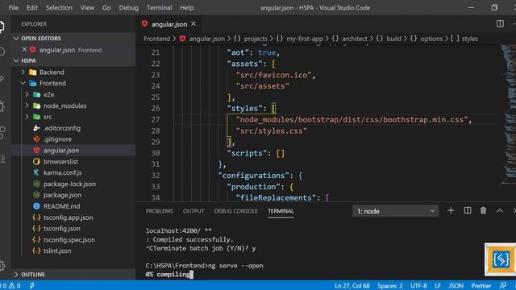Open the .editorconfig file
The height and width of the screenshot is (290, 516).
pyautogui.click(x=62, y=128)
